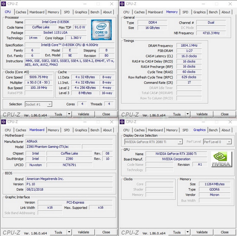Open the Tools dropdown arrow in the Memory-tab window
Image resolution: width=237 pixels, height=236 pixels.
(x=188, y=114)
